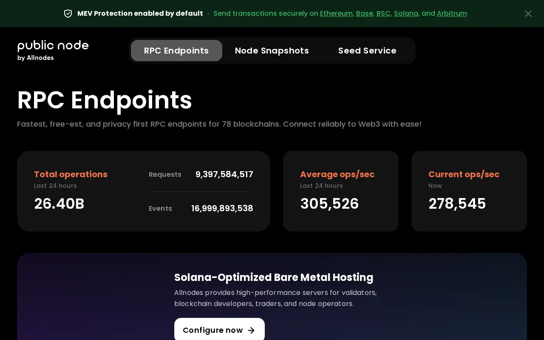Click 'MEV Protection enabled by default' text
The height and width of the screenshot is (340, 544).
point(140,14)
